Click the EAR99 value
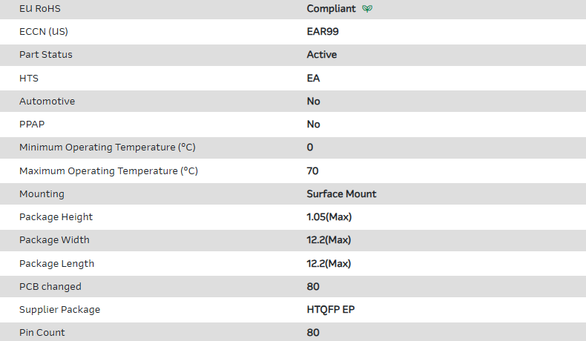 (x=323, y=32)
